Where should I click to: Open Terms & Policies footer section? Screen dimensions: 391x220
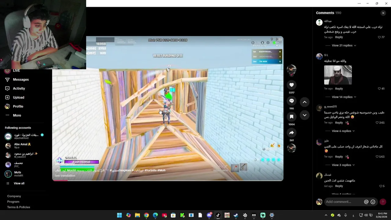point(19,207)
